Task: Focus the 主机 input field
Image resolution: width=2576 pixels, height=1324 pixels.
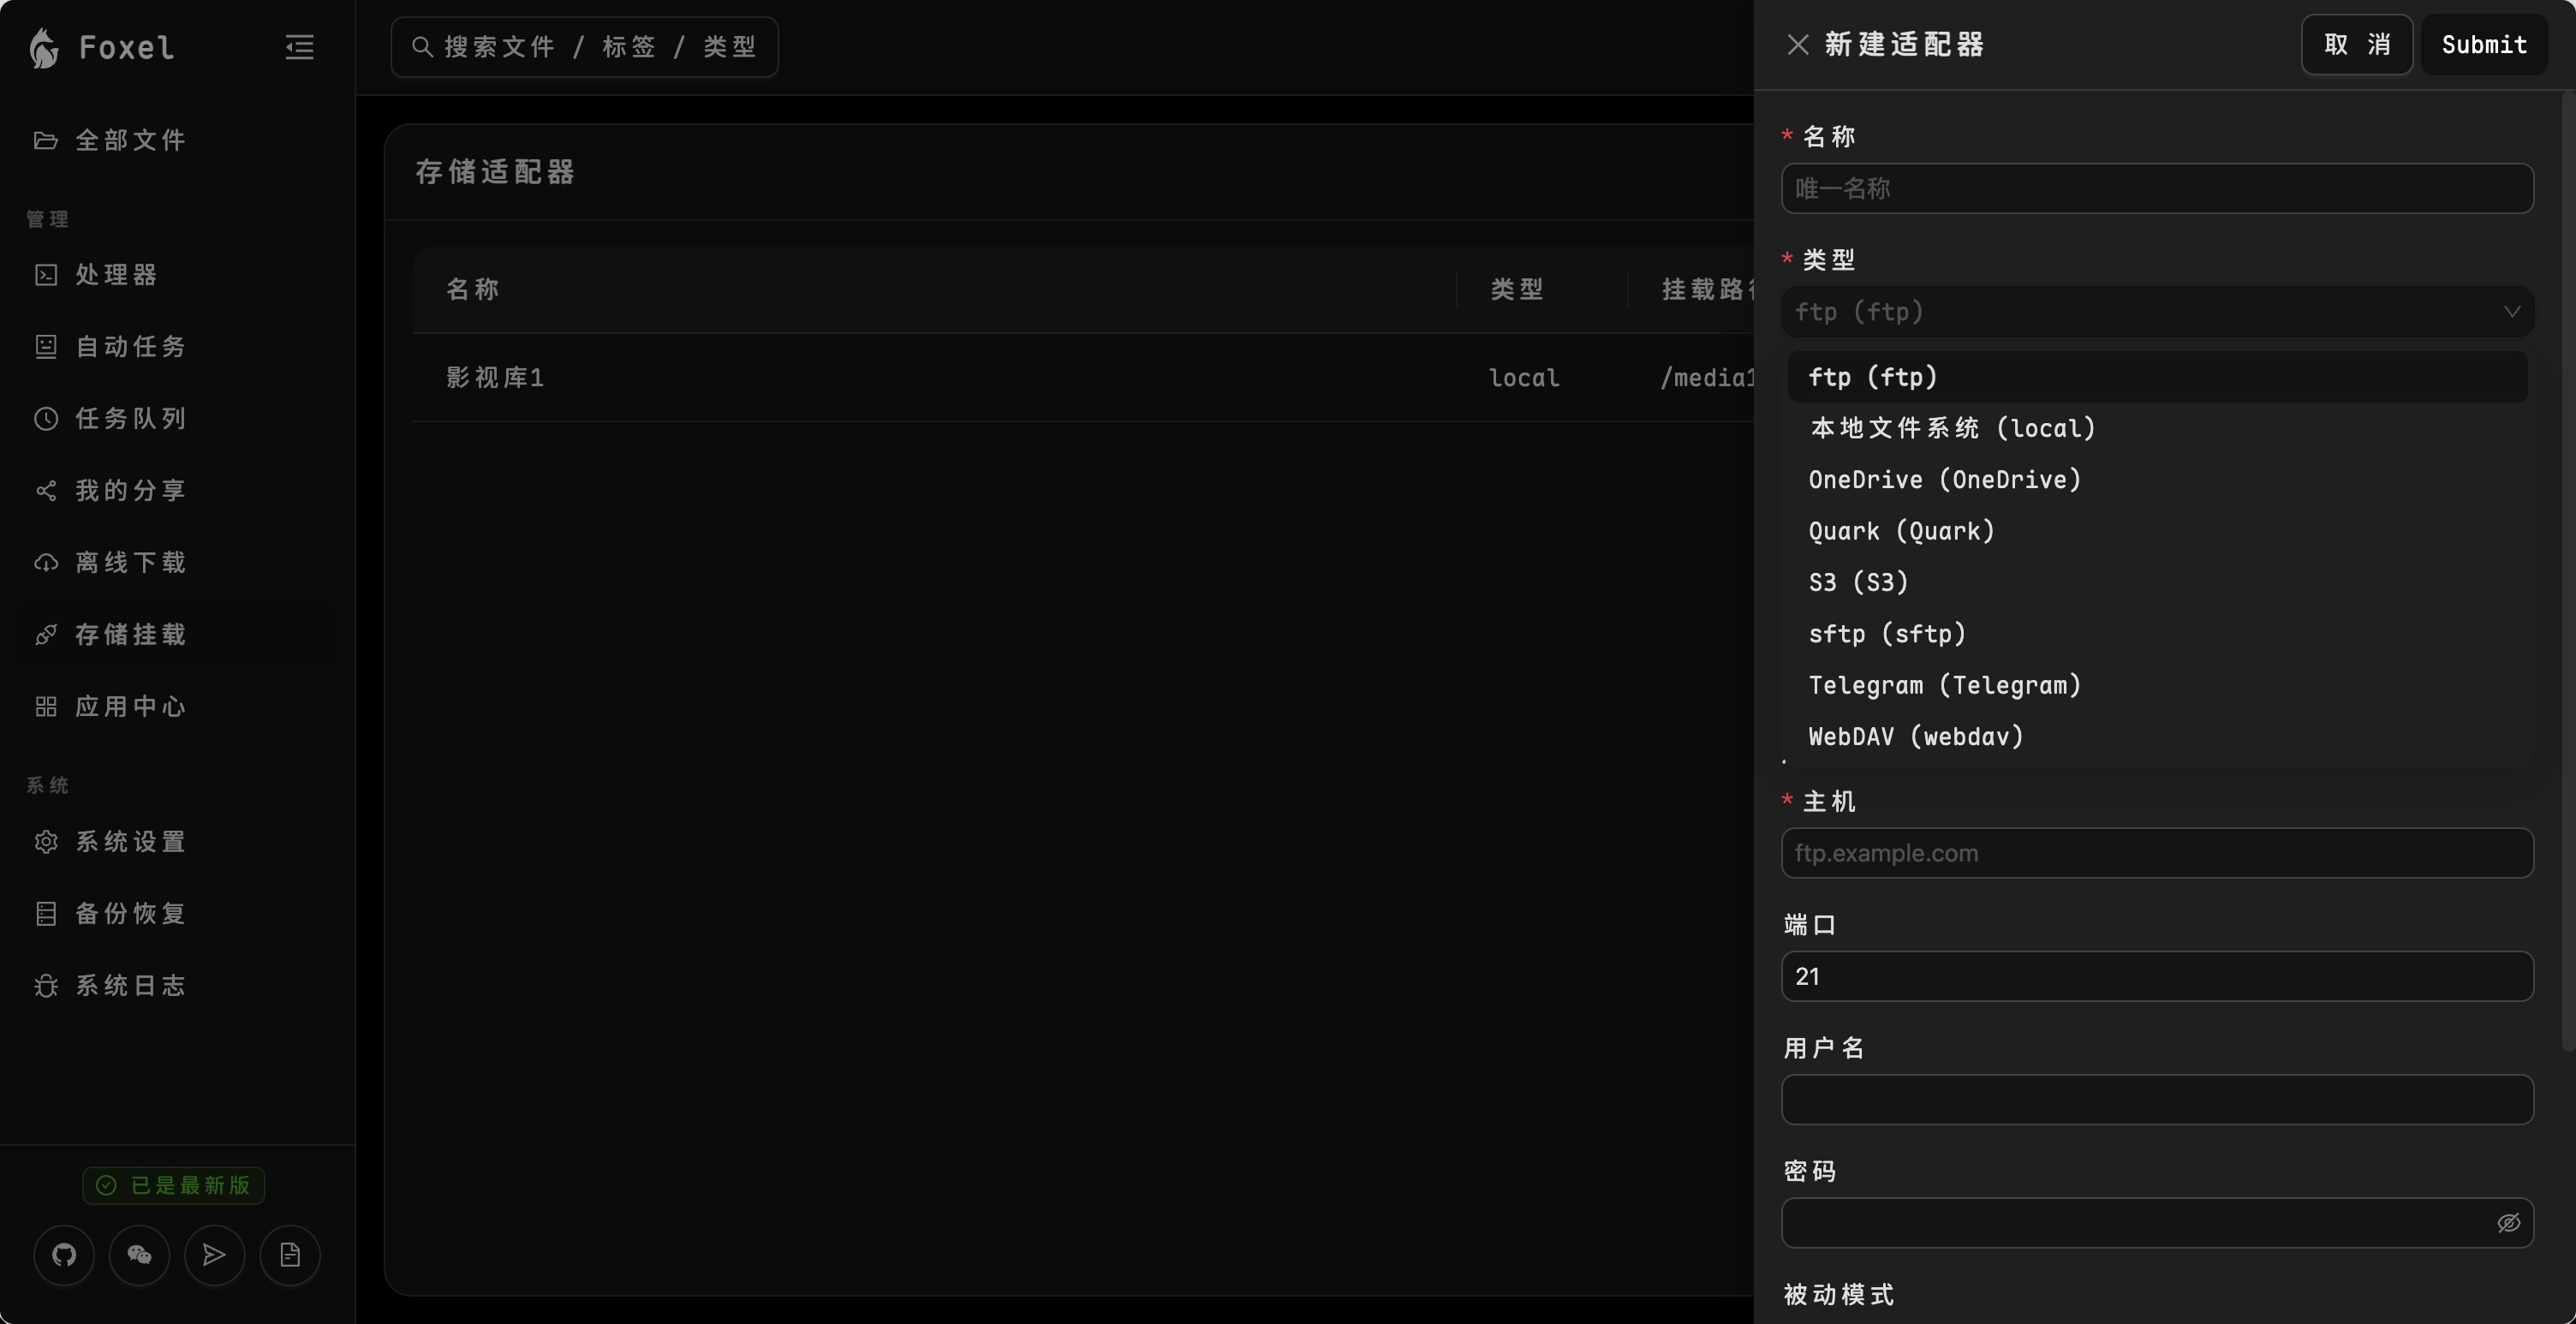Action: (x=2157, y=853)
